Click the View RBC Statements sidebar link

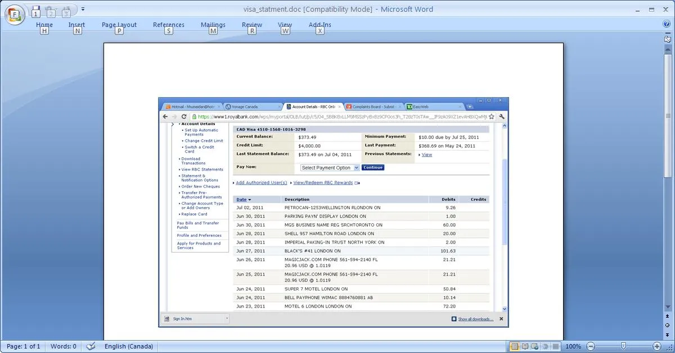(202, 169)
